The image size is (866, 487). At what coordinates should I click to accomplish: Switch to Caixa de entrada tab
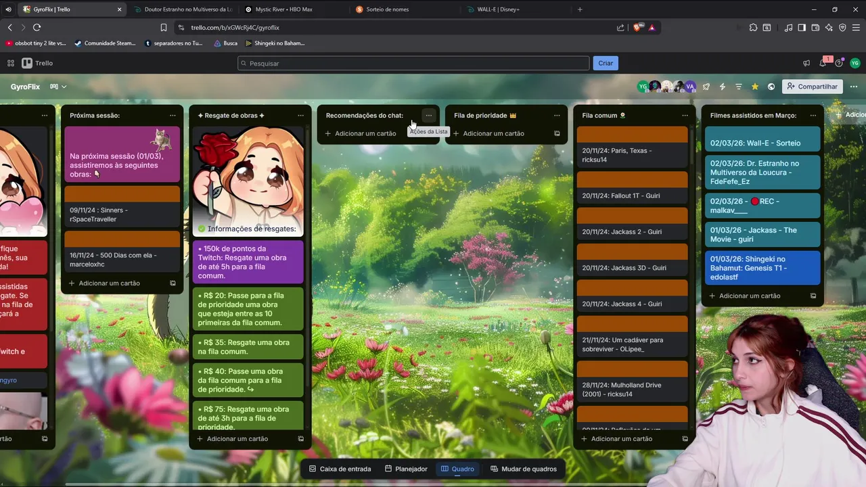pyautogui.click(x=340, y=469)
